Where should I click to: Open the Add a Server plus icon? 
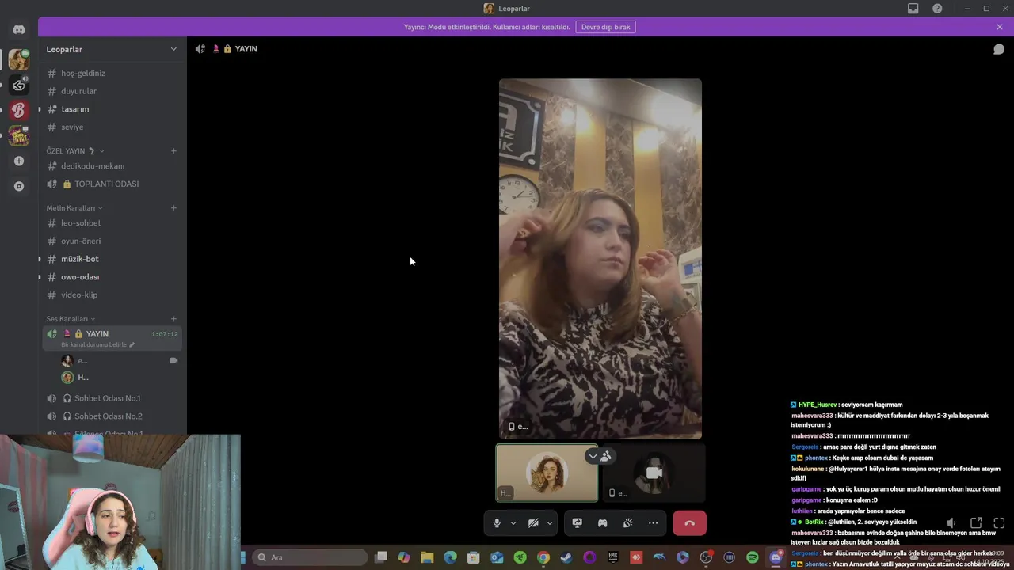pyautogui.click(x=19, y=161)
